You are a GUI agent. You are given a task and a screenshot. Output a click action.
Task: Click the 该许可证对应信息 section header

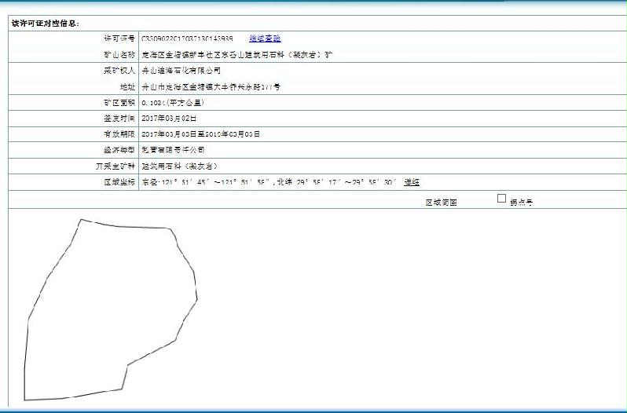tap(45, 23)
